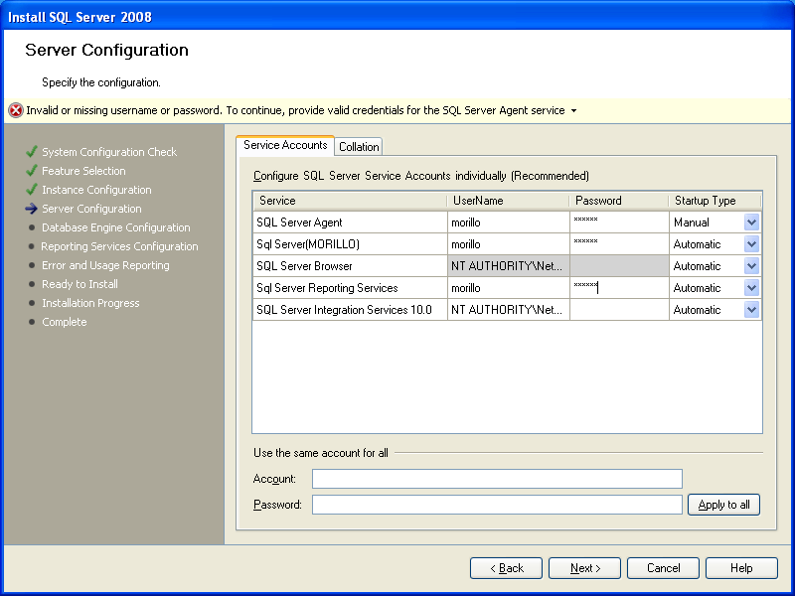Focus the shared Password input field

(497, 505)
